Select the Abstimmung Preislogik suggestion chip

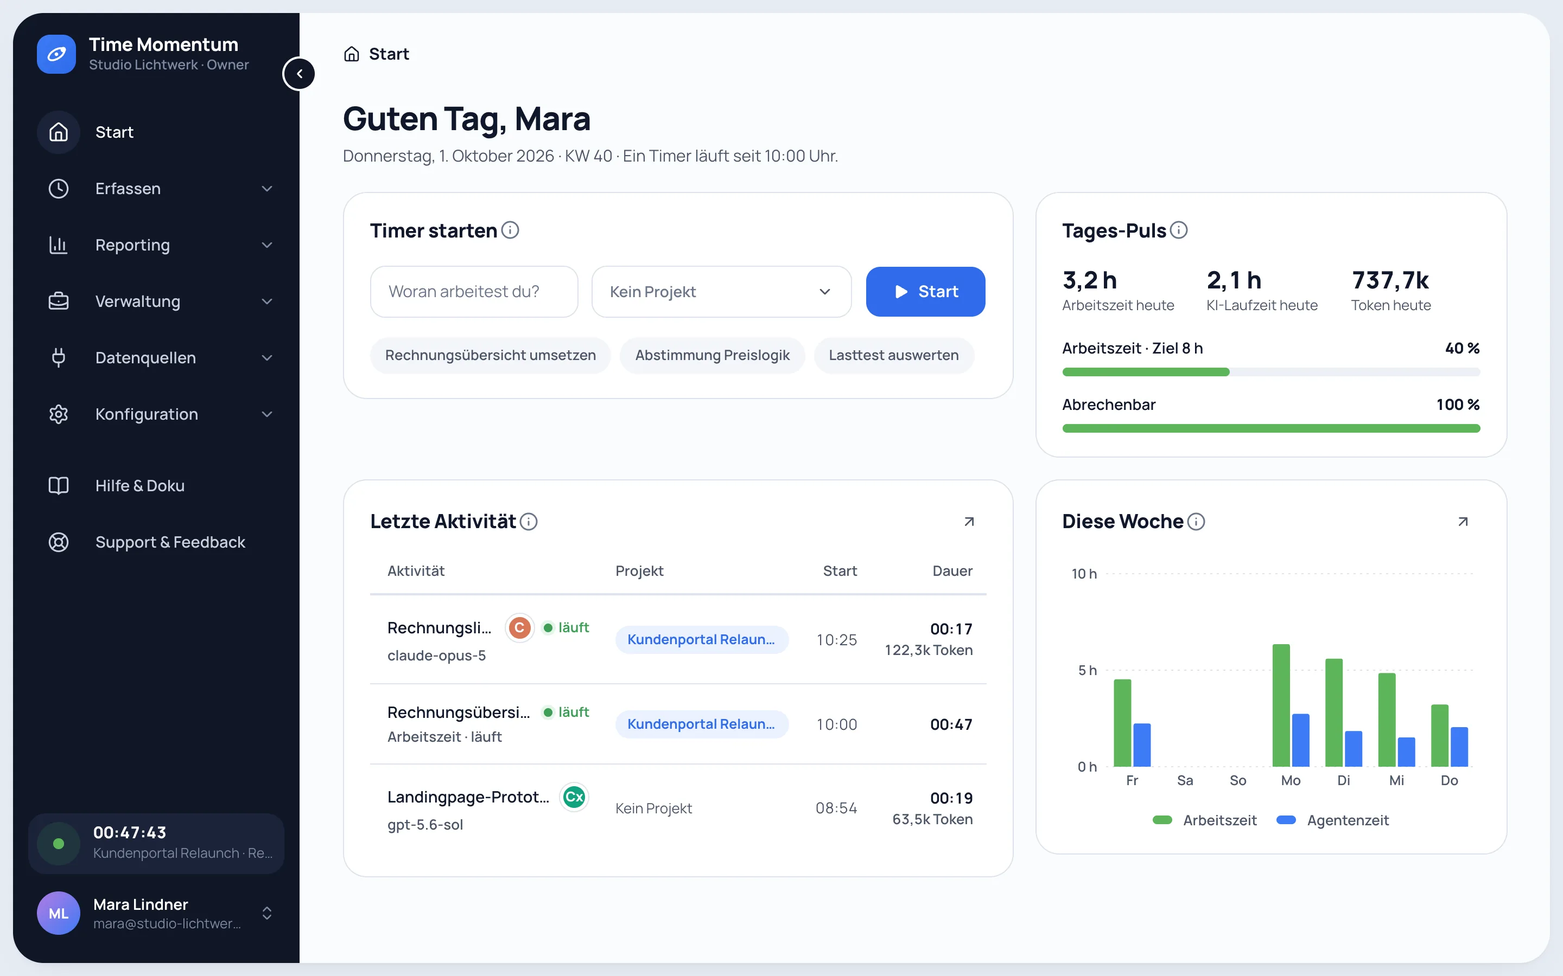(x=713, y=355)
